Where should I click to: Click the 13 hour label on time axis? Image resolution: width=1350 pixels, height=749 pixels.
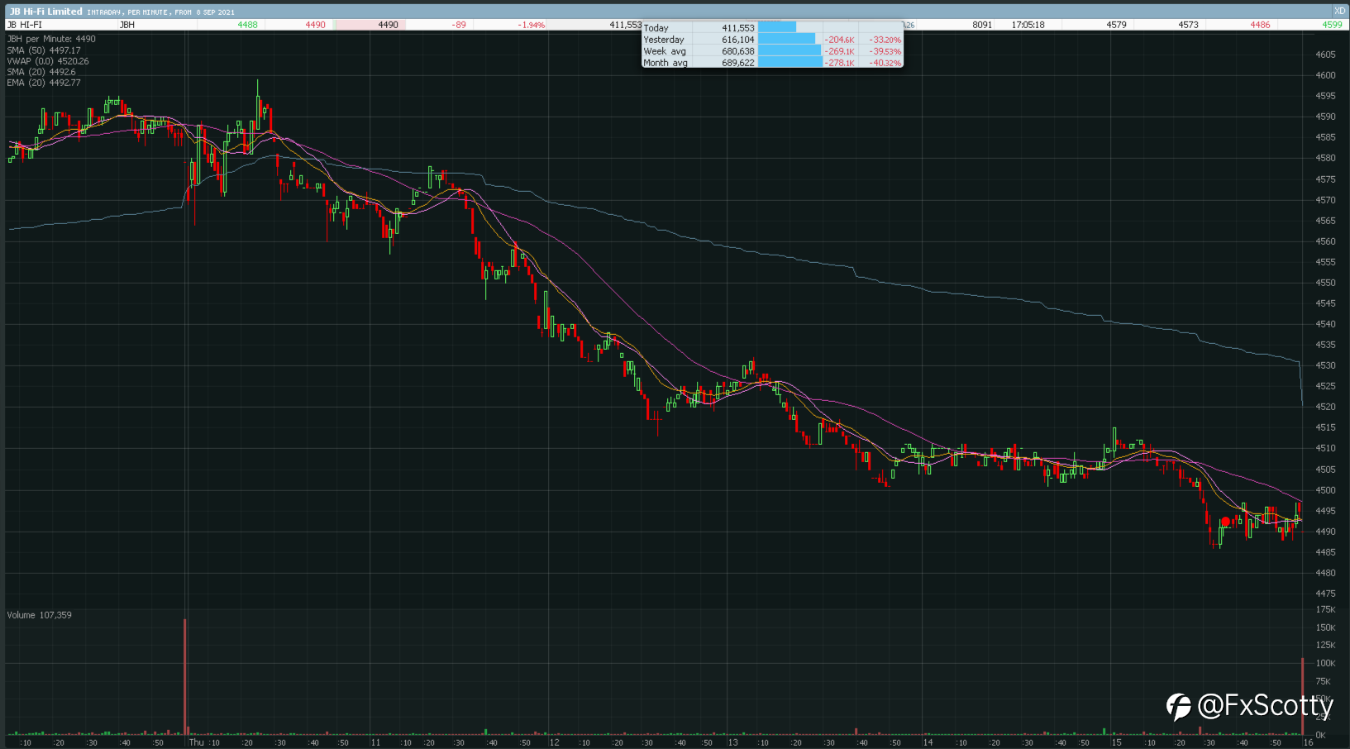[x=733, y=742]
